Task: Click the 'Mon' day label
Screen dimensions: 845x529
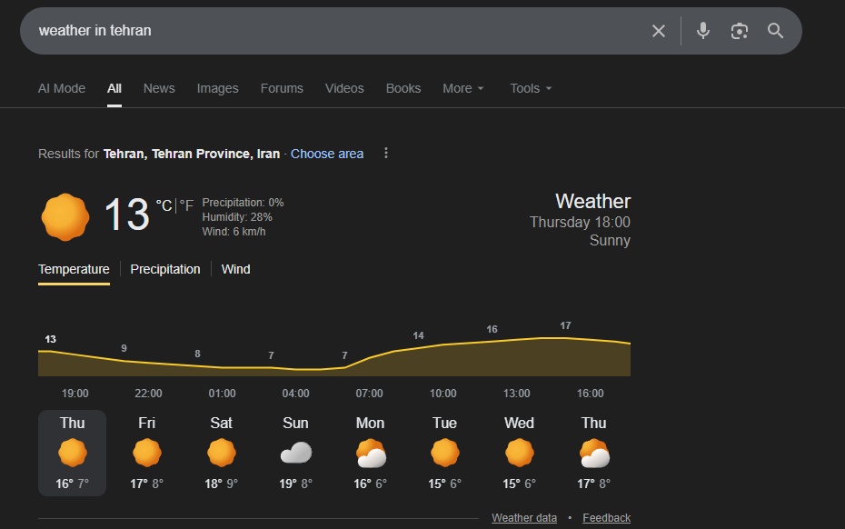Action: (x=370, y=423)
